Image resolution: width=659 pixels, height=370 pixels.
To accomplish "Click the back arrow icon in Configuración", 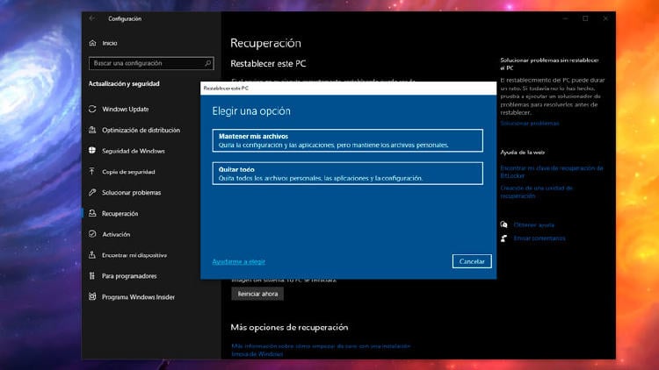I will 93,18.
